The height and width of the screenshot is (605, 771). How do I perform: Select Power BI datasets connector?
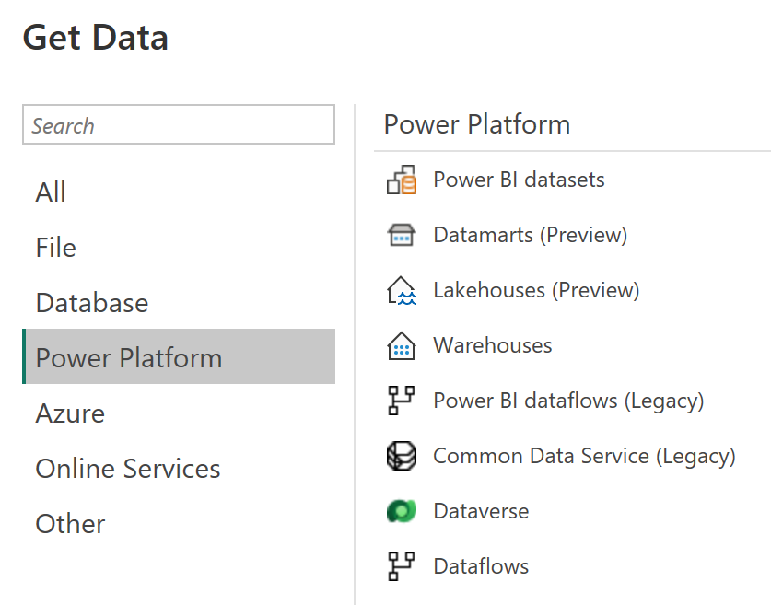tap(519, 180)
